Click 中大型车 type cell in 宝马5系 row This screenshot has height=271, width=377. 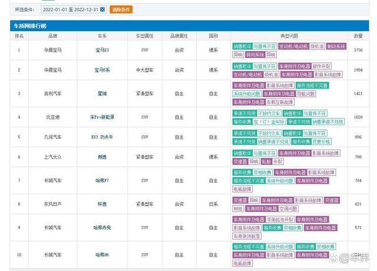click(x=144, y=70)
